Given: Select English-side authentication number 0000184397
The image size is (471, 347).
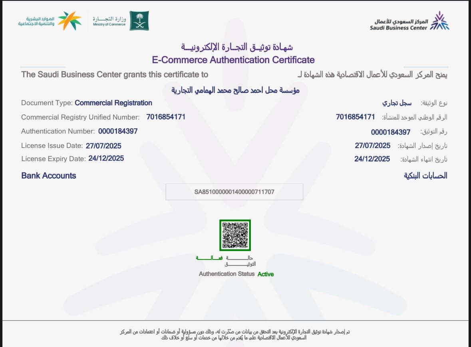Looking at the screenshot, I should coord(118,131).
